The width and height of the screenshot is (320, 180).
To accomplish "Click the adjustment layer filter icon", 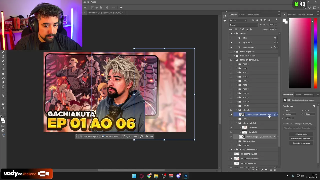I will [257, 20].
